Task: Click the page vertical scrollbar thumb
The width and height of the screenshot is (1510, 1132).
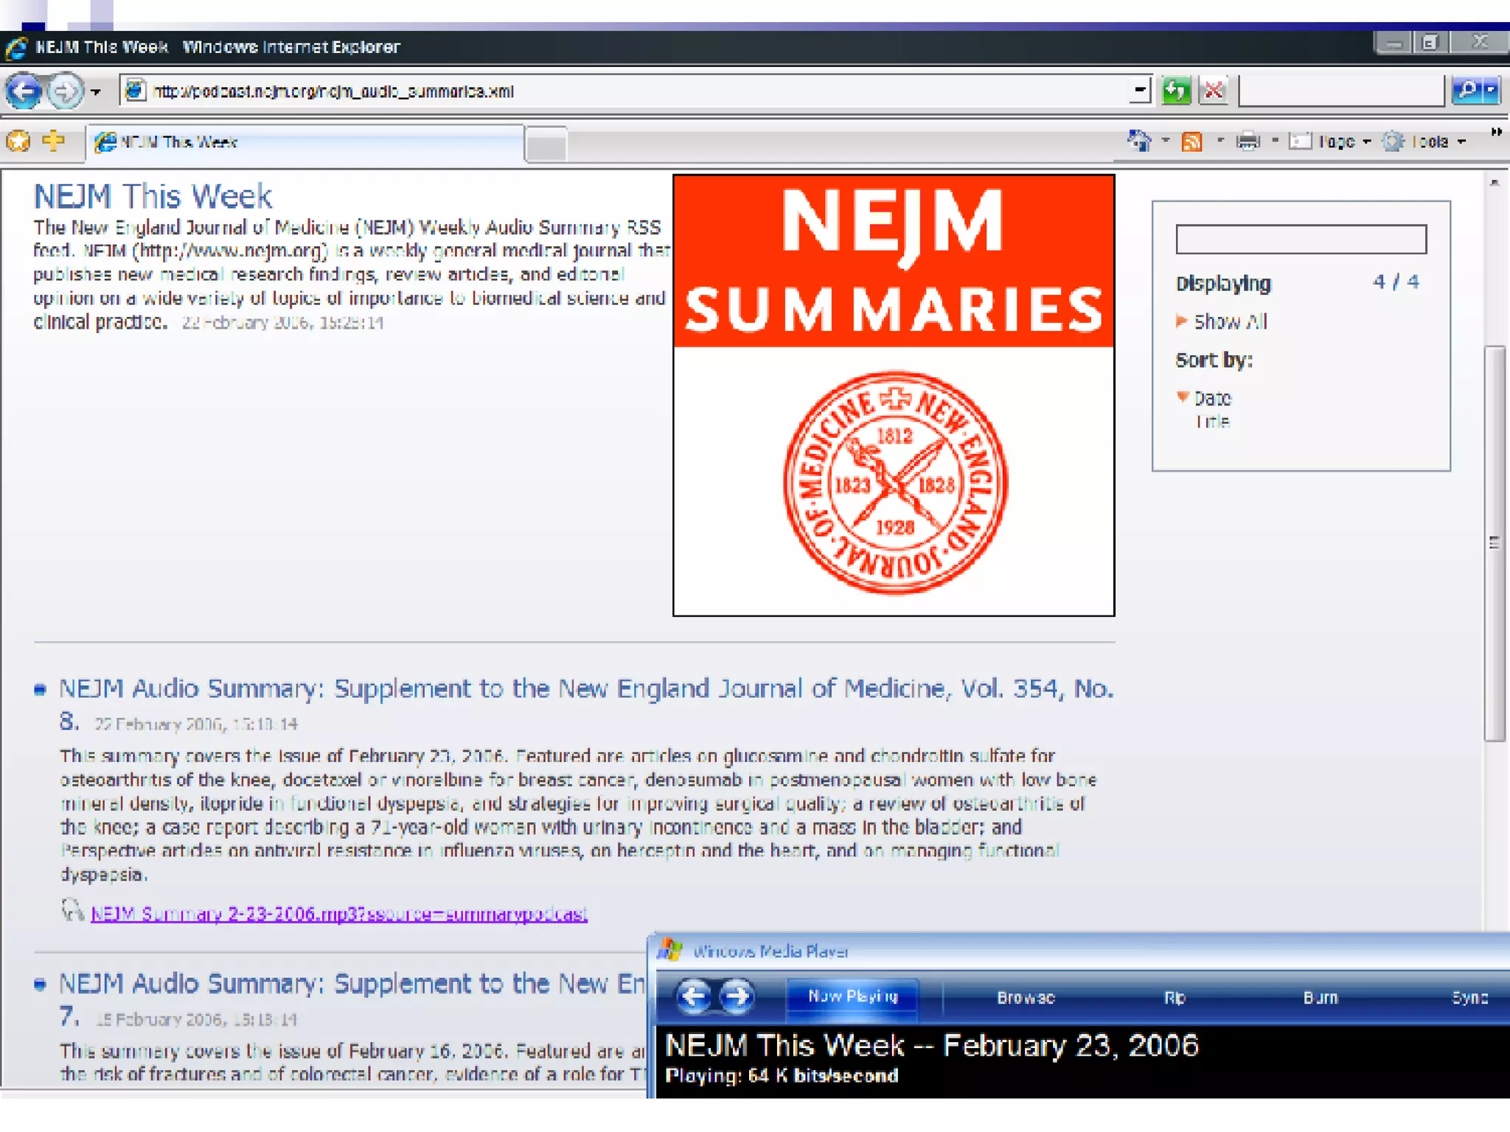Action: [x=1495, y=542]
